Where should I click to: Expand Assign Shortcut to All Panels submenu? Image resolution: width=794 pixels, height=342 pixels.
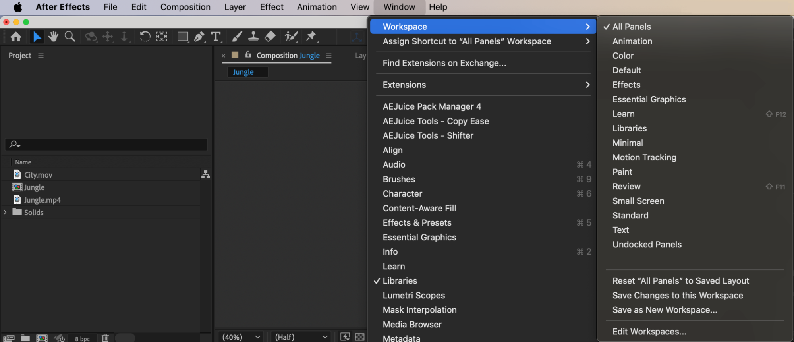point(483,41)
